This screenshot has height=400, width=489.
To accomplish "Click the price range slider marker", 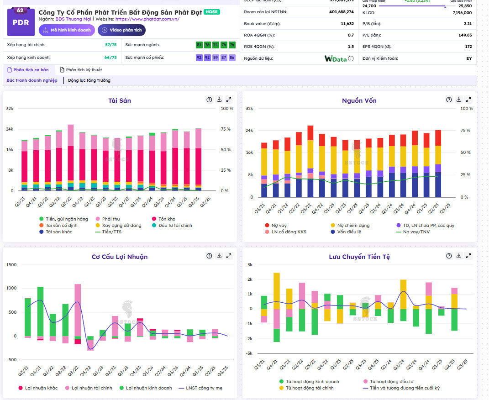I will click(445, 6).
